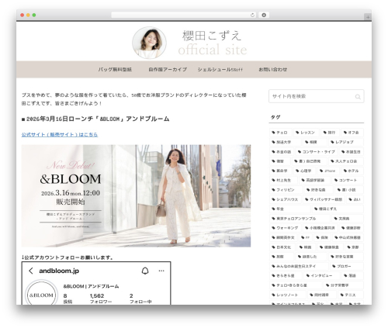Viewport: 388px width, 328px height.
Task: Click the andbloom.jp account name
Action: [x=59, y=271]
